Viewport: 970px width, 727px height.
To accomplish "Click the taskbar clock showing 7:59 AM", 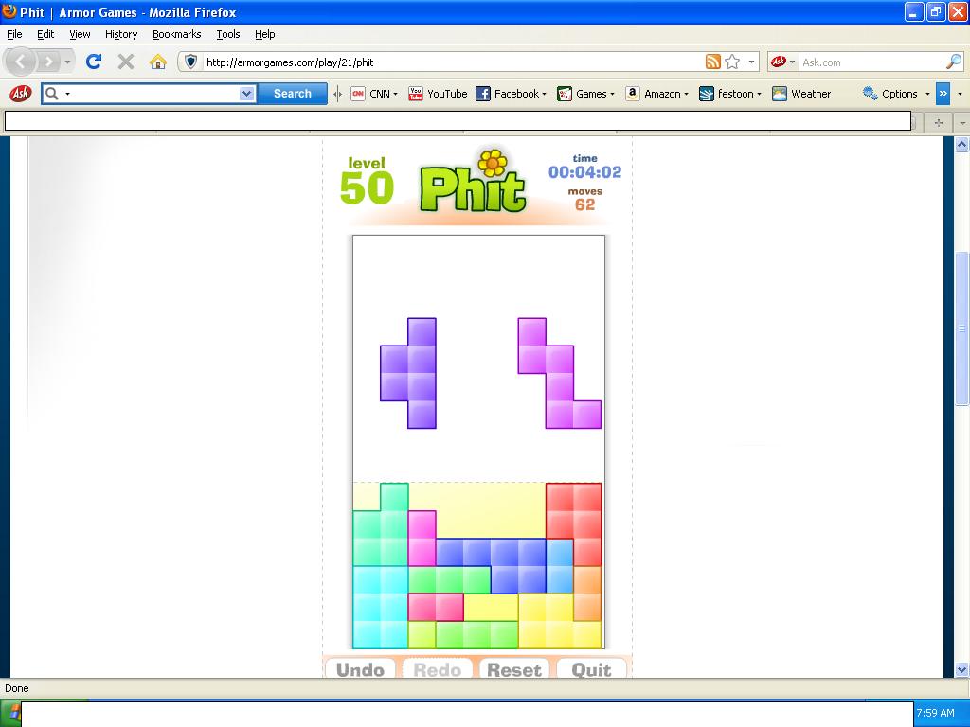I will [x=935, y=713].
